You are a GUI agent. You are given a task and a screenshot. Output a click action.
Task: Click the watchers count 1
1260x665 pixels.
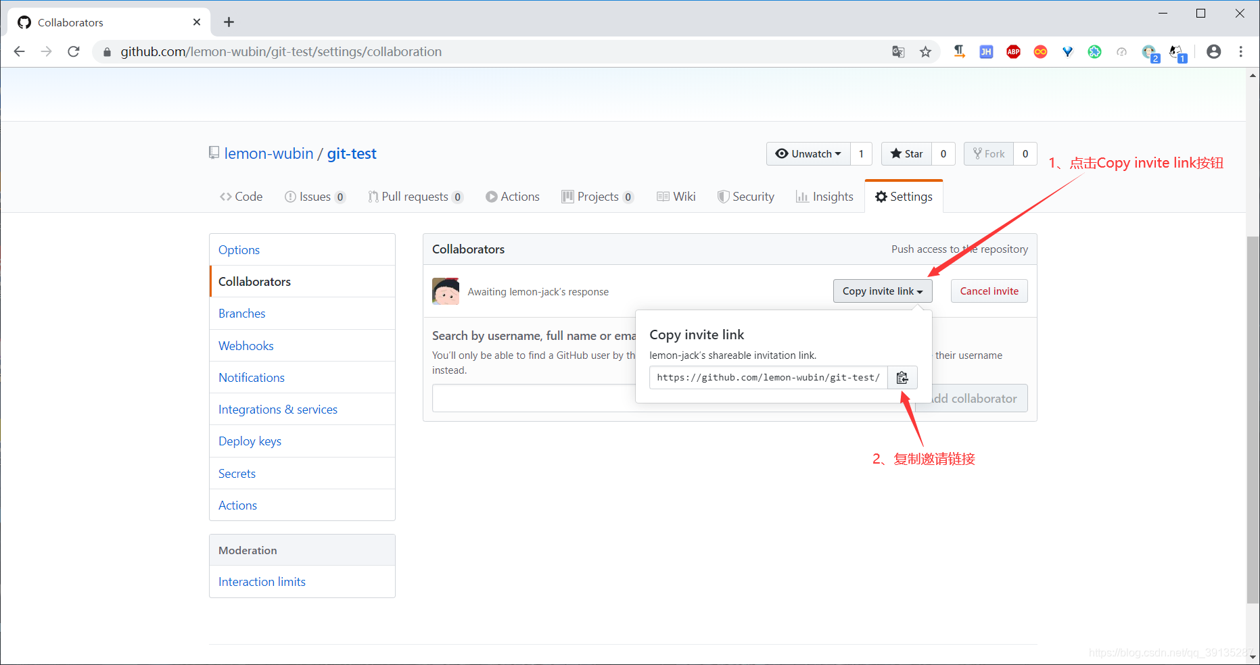coord(861,154)
